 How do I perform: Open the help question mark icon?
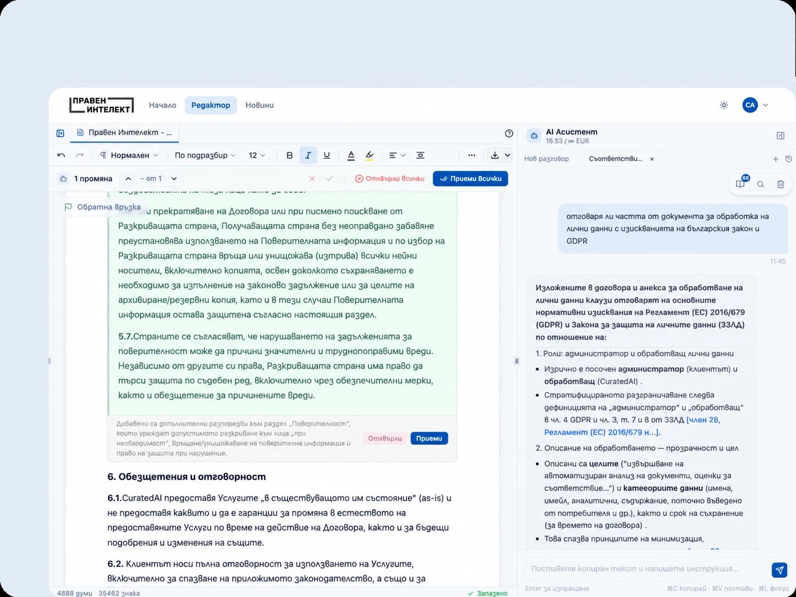point(508,133)
